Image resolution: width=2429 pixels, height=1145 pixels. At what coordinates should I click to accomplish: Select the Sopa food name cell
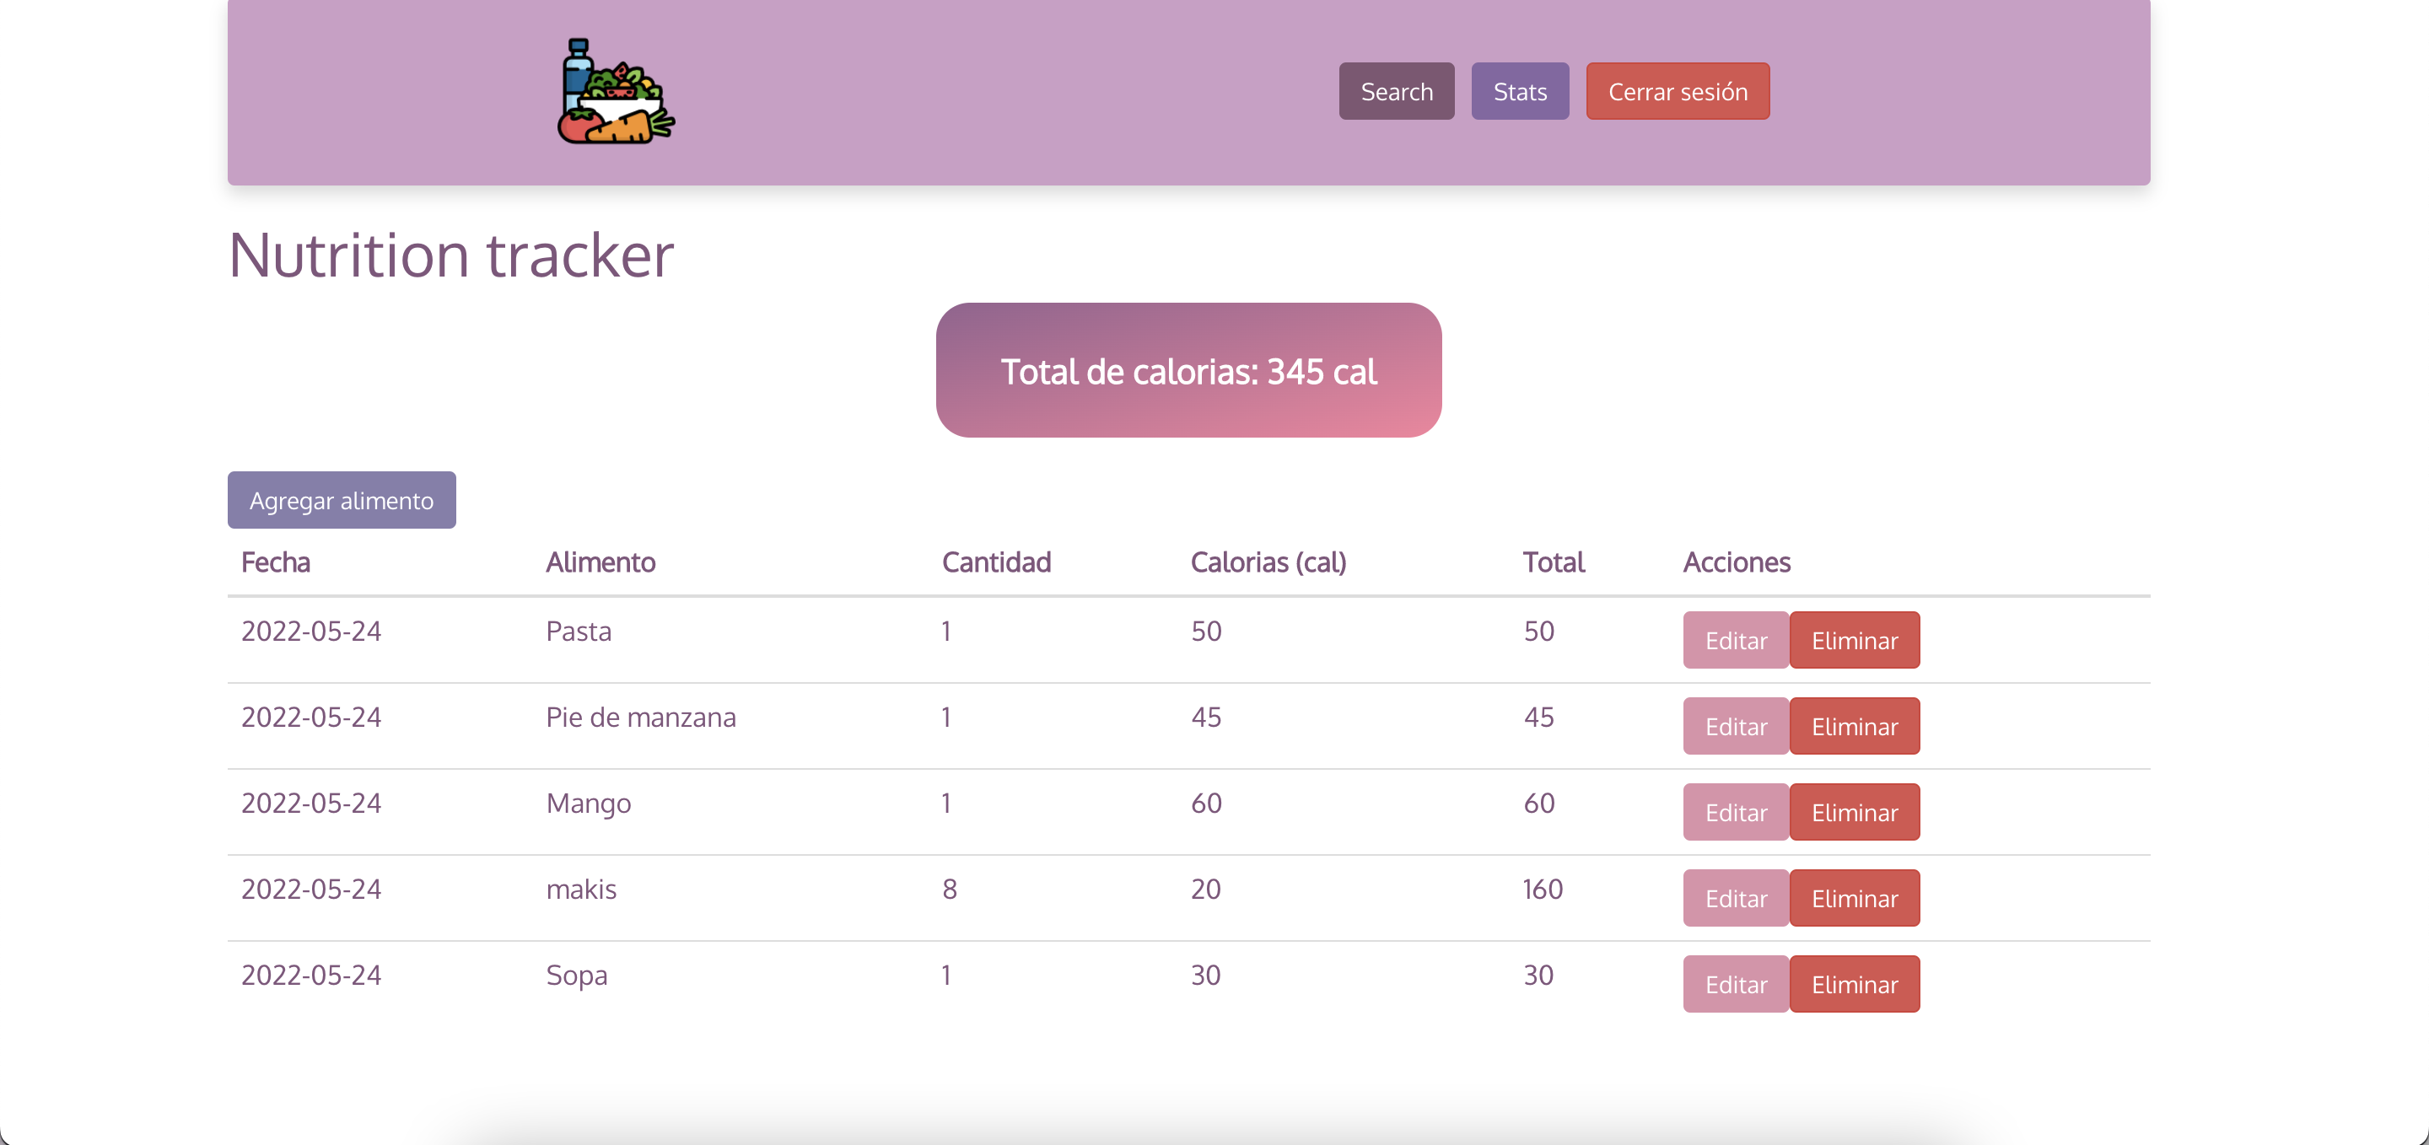pyautogui.click(x=576, y=976)
